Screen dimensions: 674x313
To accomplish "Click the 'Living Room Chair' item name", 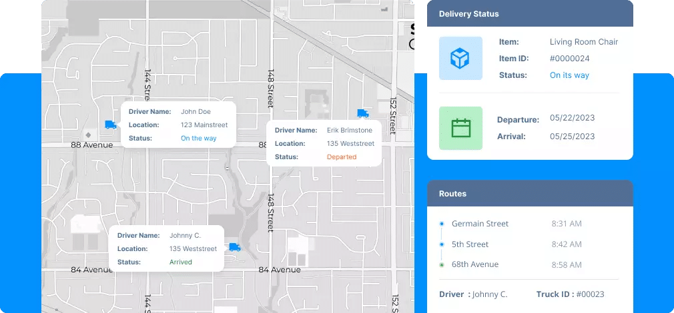I will pos(584,41).
